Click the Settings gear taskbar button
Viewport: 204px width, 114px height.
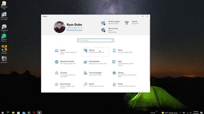pos(39,112)
